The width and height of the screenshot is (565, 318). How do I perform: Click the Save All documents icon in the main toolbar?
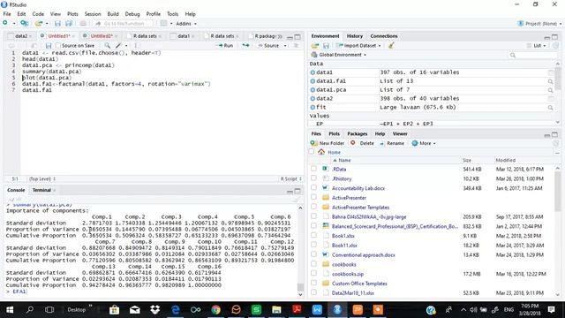(x=69, y=24)
